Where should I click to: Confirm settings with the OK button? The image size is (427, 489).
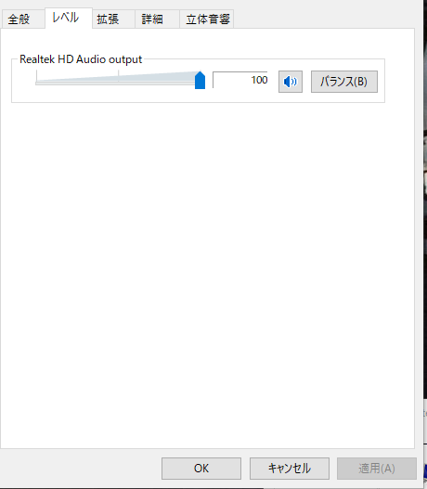(x=201, y=468)
